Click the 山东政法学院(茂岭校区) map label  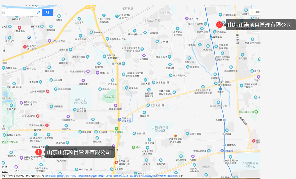[160, 129]
